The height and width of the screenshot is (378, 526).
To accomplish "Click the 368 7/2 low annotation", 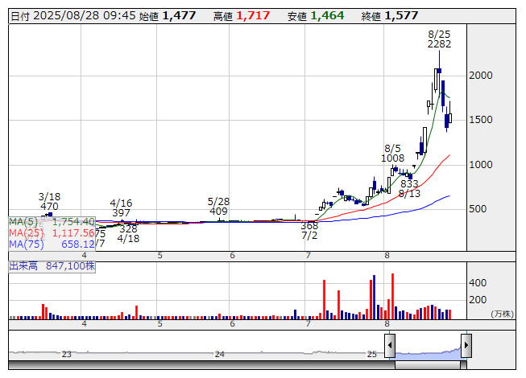I will [309, 231].
